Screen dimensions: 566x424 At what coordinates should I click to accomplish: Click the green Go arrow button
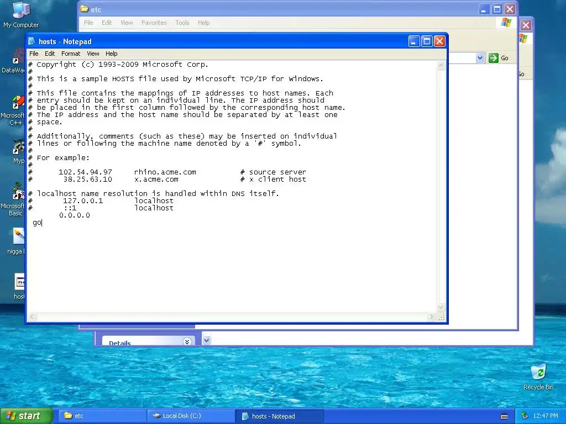click(x=494, y=57)
